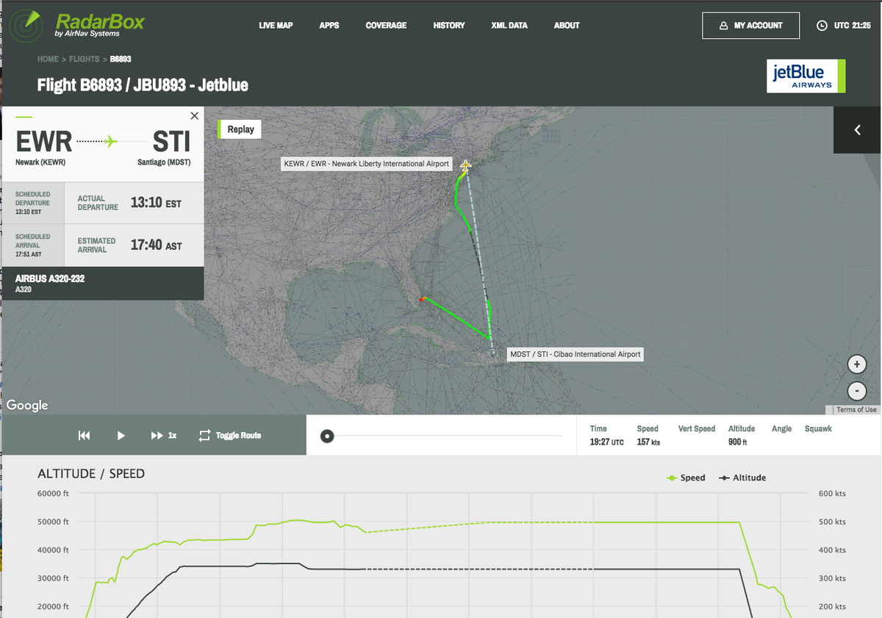Toggle Route display on map
Viewport: 882px width, 618px height.
pos(230,436)
